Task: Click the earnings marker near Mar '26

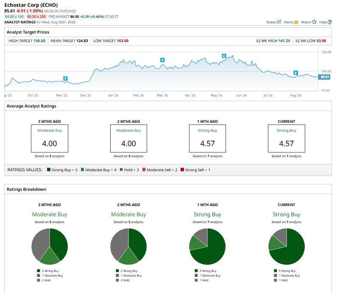Action: [162, 60]
